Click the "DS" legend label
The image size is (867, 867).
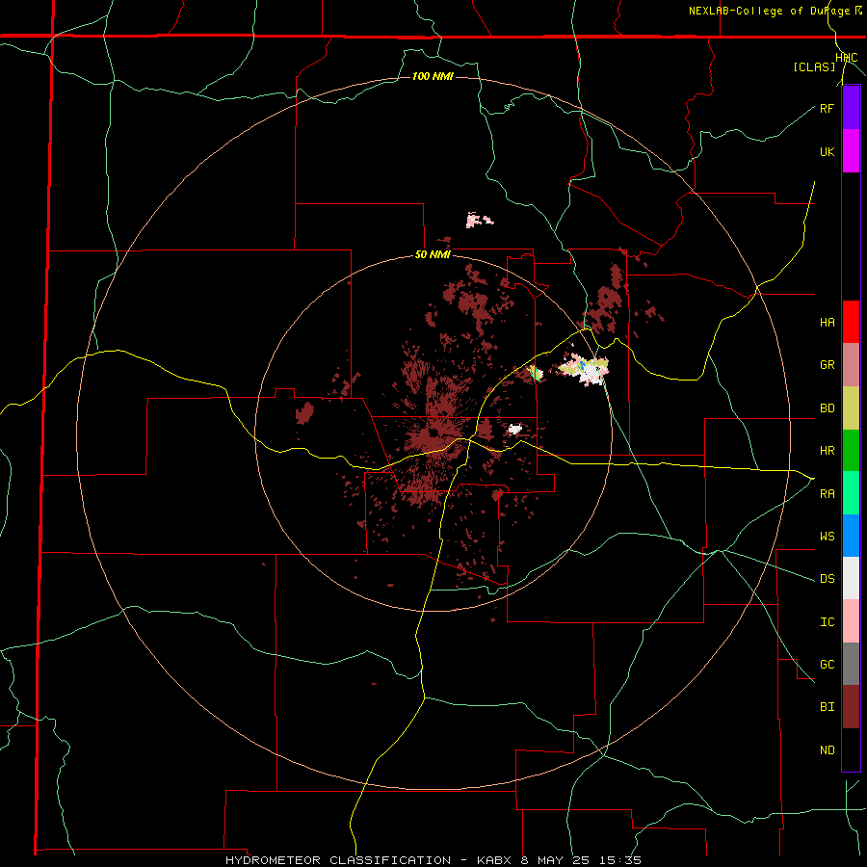click(x=827, y=579)
